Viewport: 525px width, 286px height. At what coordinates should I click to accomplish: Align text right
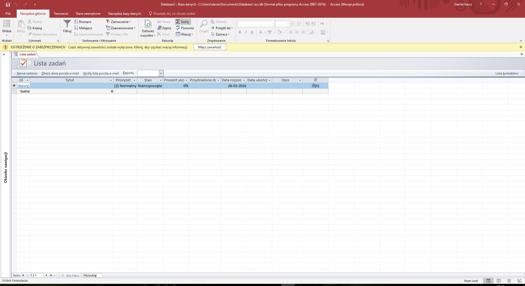(303, 32)
